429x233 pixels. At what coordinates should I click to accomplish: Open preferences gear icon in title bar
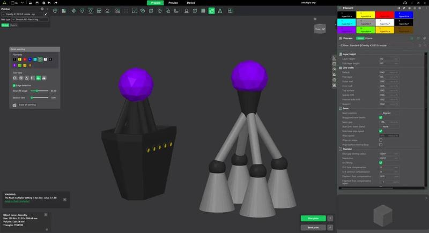(x=43, y=3)
